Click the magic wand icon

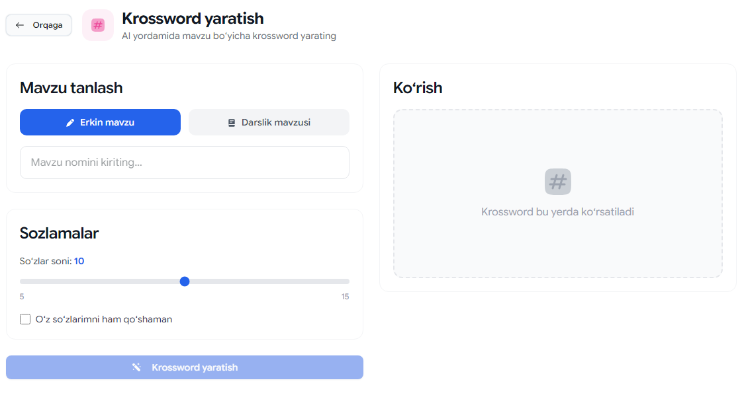(136, 367)
